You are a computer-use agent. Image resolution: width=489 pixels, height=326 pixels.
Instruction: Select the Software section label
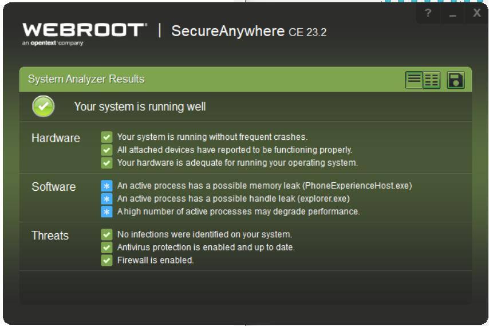(53, 187)
